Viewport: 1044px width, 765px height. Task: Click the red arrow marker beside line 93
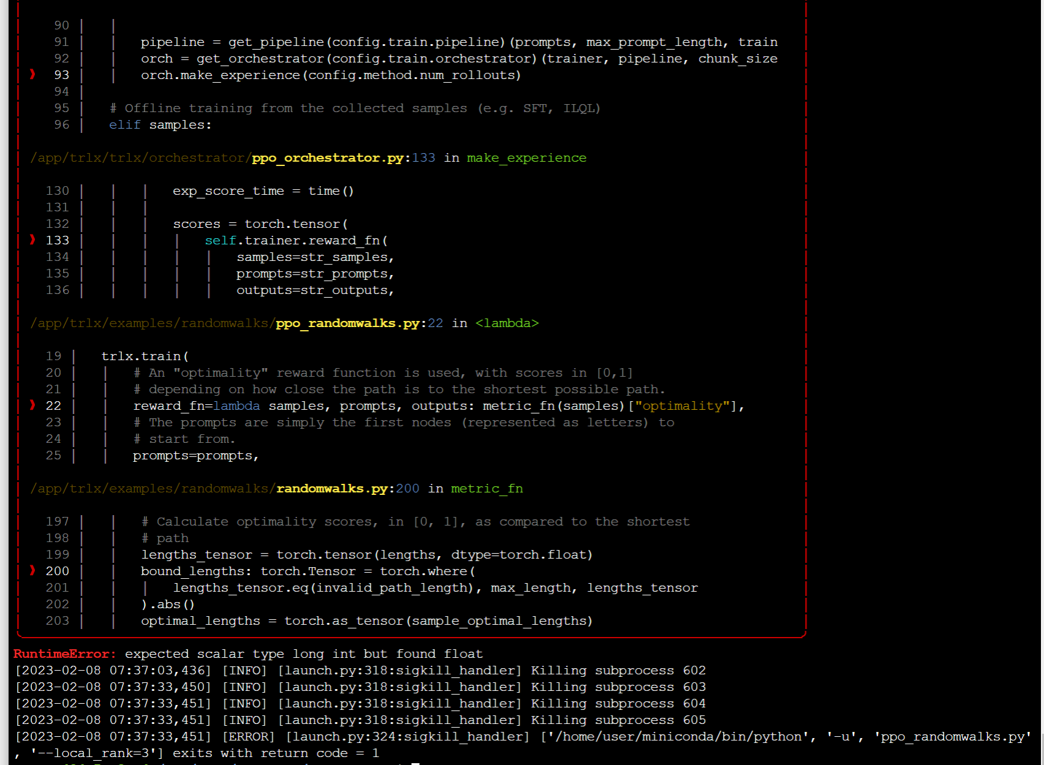[31, 75]
